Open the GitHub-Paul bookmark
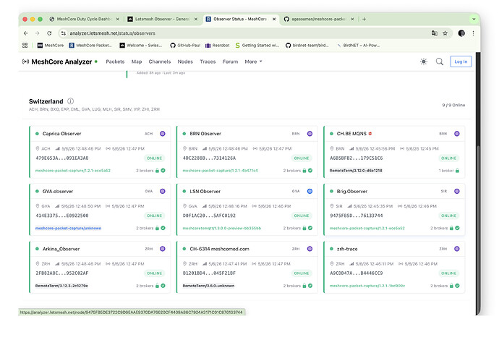 (x=185, y=46)
